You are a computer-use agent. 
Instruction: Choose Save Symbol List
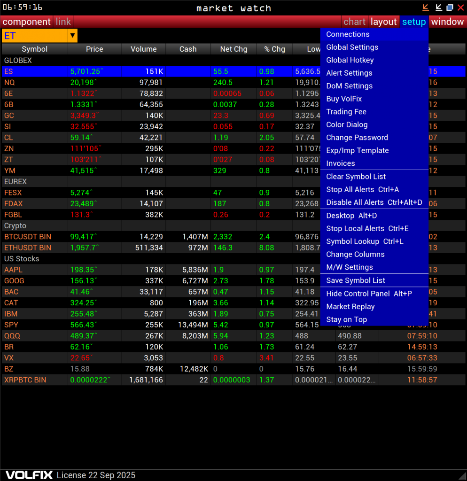374,280
